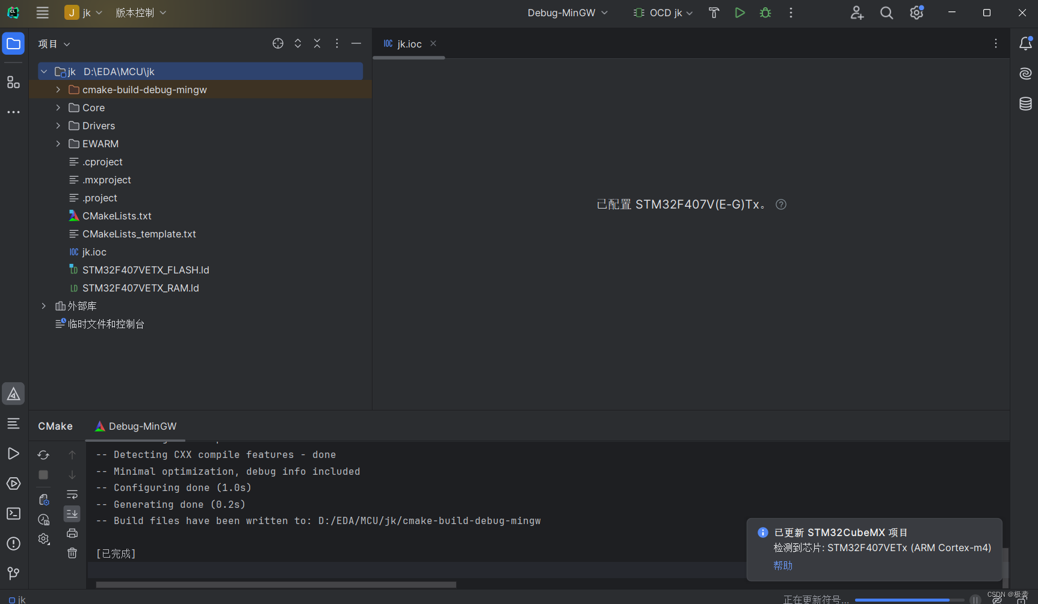Open the IDE settings gear icon
The height and width of the screenshot is (604, 1038).
pos(916,13)
